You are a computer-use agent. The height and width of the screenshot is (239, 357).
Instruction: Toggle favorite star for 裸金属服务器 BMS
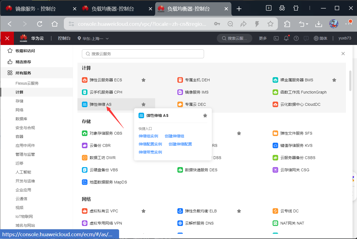pos(334,80)
